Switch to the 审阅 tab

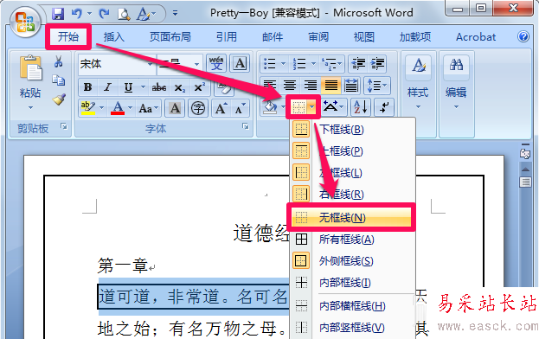318,36
